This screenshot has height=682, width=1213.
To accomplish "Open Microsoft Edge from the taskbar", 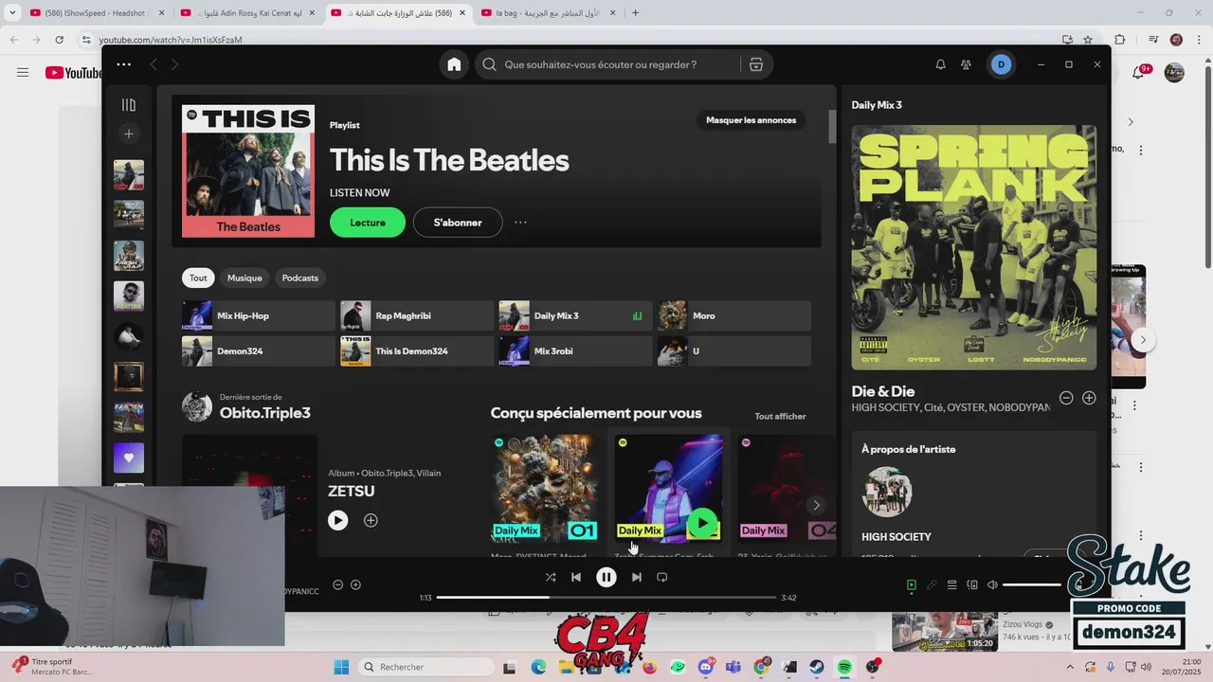I will pyautogui.click(x=538, y=667).
